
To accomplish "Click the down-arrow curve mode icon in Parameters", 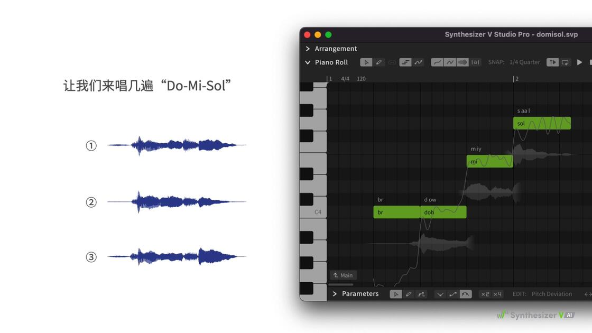I will pos(440,294).
